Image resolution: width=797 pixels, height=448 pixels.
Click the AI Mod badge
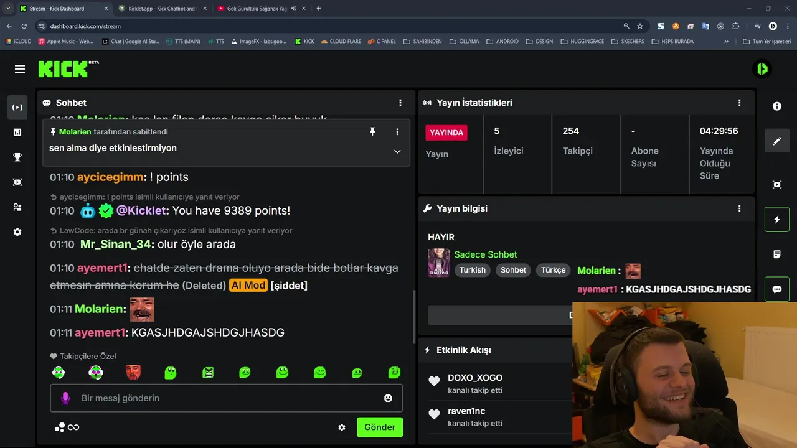coord(248,286)
